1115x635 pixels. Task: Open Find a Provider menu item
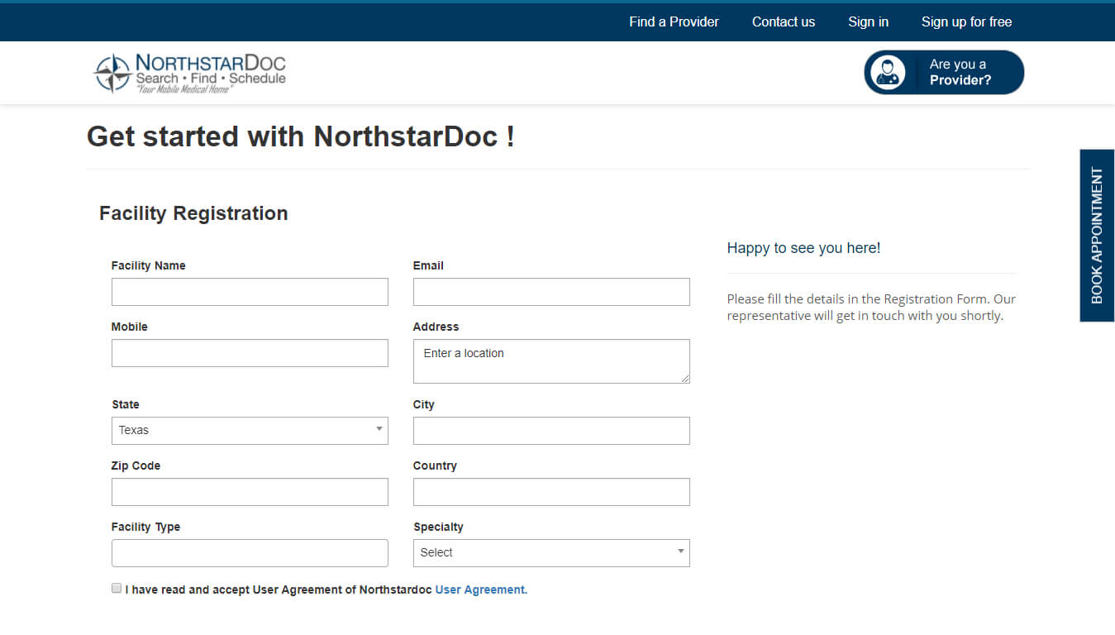[674, 22]
